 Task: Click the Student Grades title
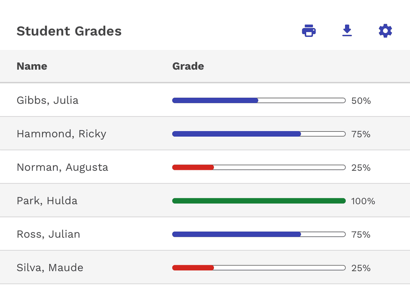(x=69, y=31)
